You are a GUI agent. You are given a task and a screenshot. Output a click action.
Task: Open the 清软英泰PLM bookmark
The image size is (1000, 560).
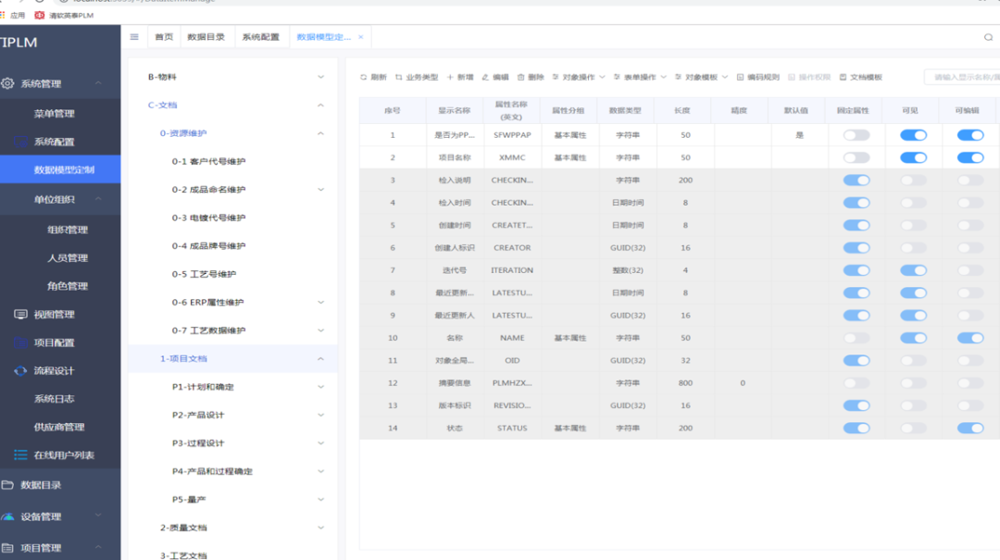pos(64,16)
